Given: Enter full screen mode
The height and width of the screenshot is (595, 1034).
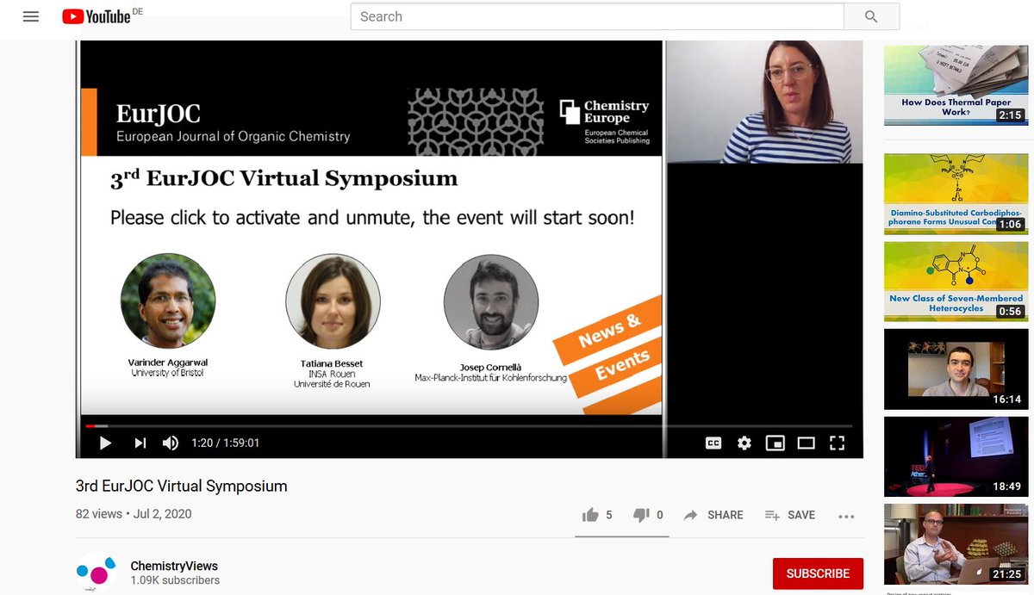Looking at the screenshot, I should (837, 443).
